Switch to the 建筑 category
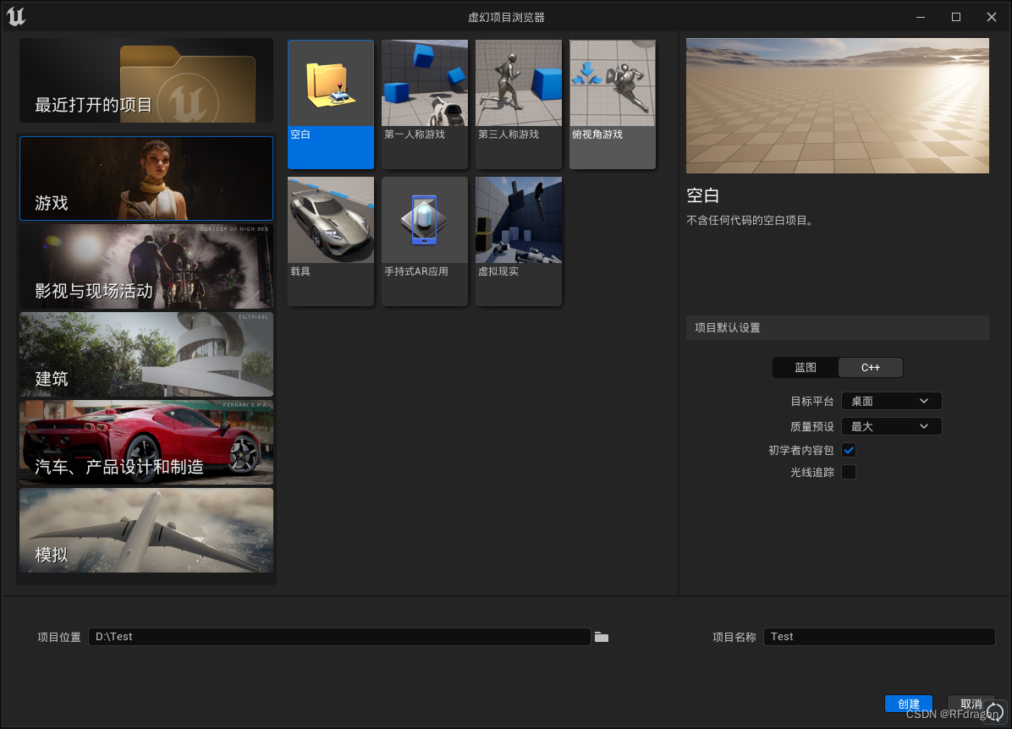 [x=145, y=354]
